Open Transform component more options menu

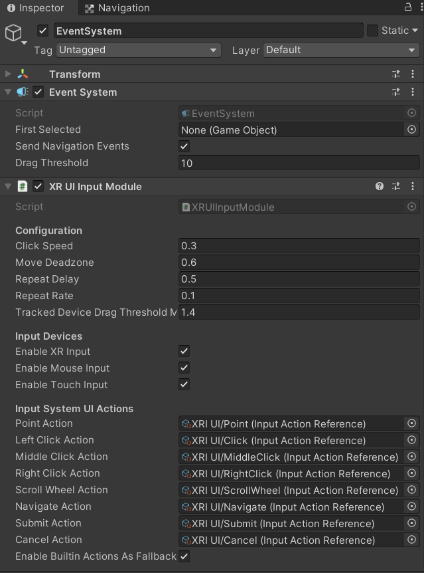point(413,74)
